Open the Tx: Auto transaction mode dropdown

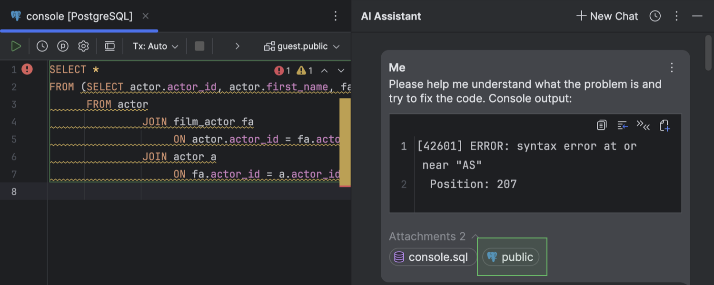[155, 46]
